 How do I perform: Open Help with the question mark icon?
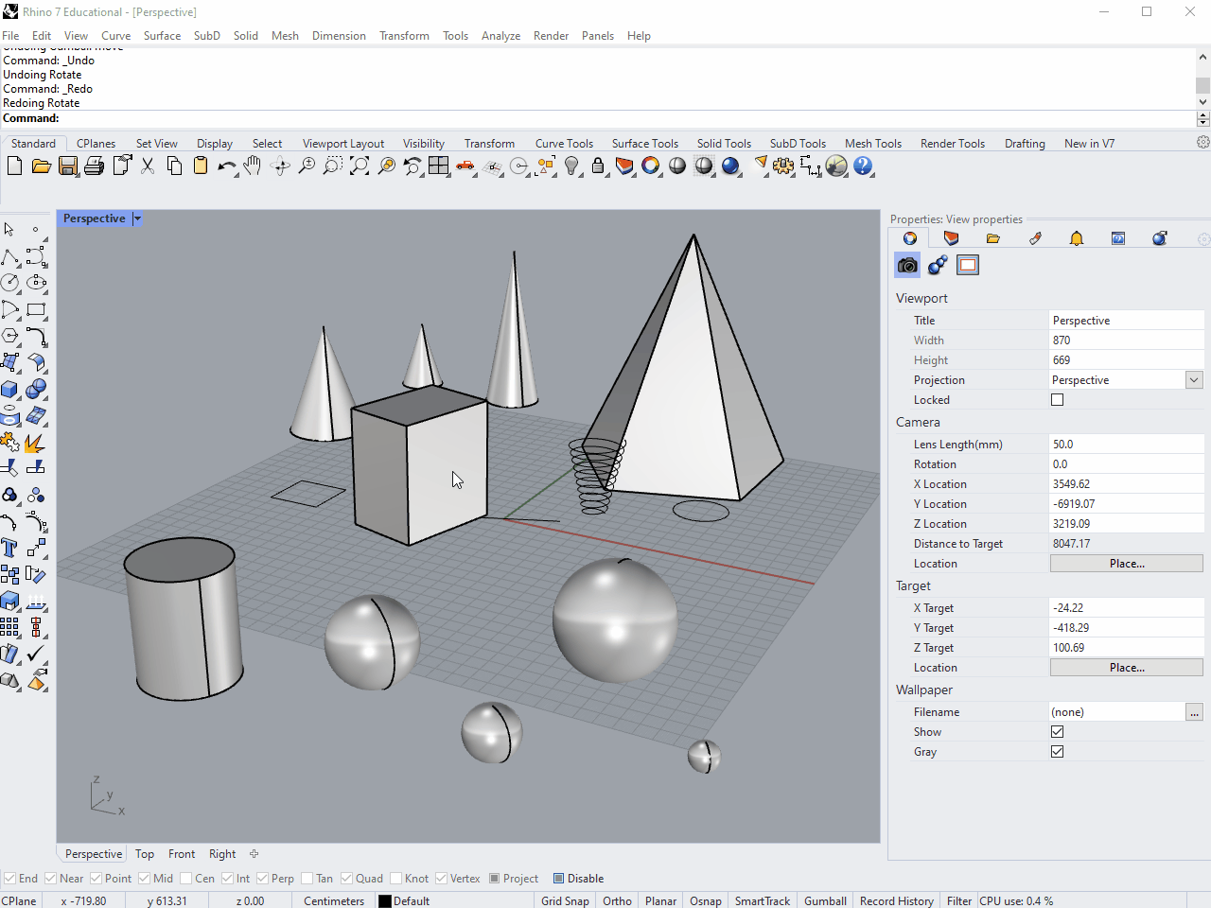[863, 166]
